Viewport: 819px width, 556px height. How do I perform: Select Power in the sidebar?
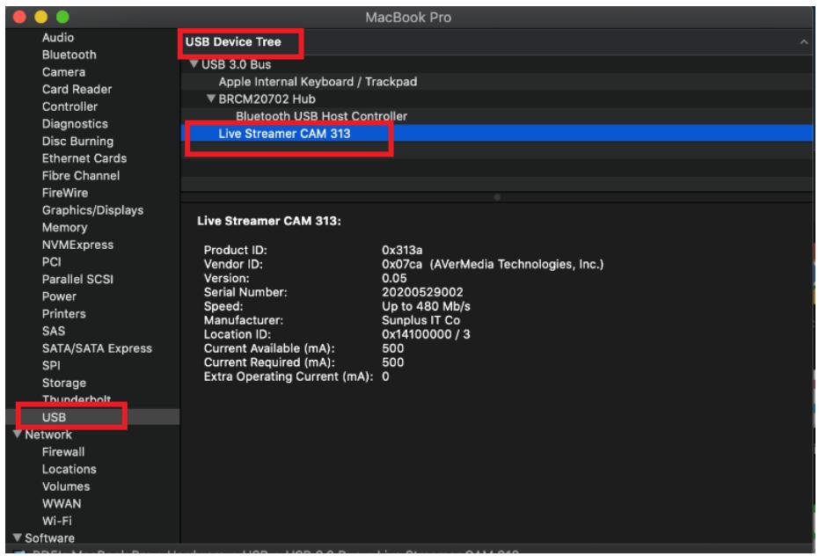[x=59, y=296]
